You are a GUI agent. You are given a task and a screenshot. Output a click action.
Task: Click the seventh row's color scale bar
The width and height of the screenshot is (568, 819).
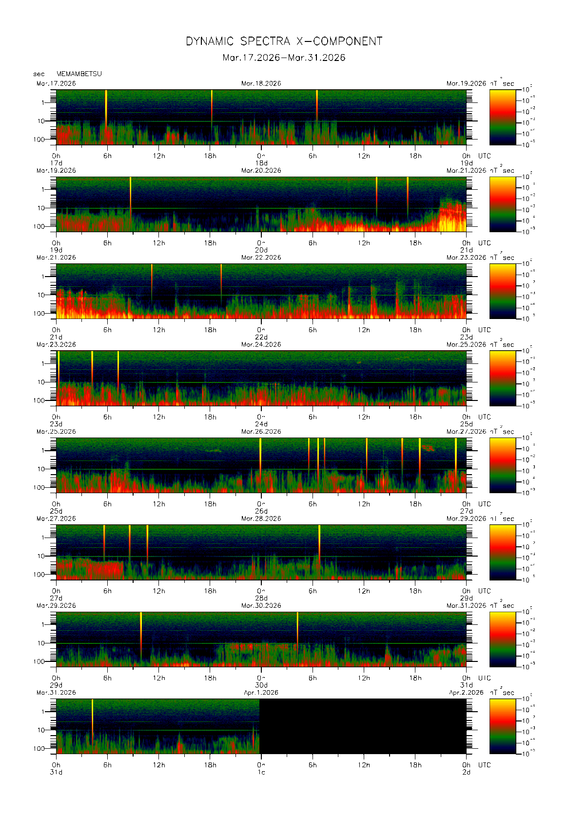pyautogui.click(x=502, y=639)
